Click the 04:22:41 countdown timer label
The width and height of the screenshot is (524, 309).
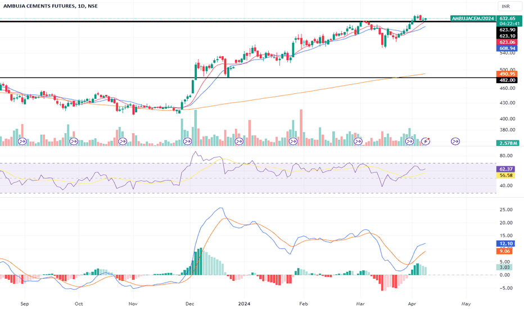509,24
